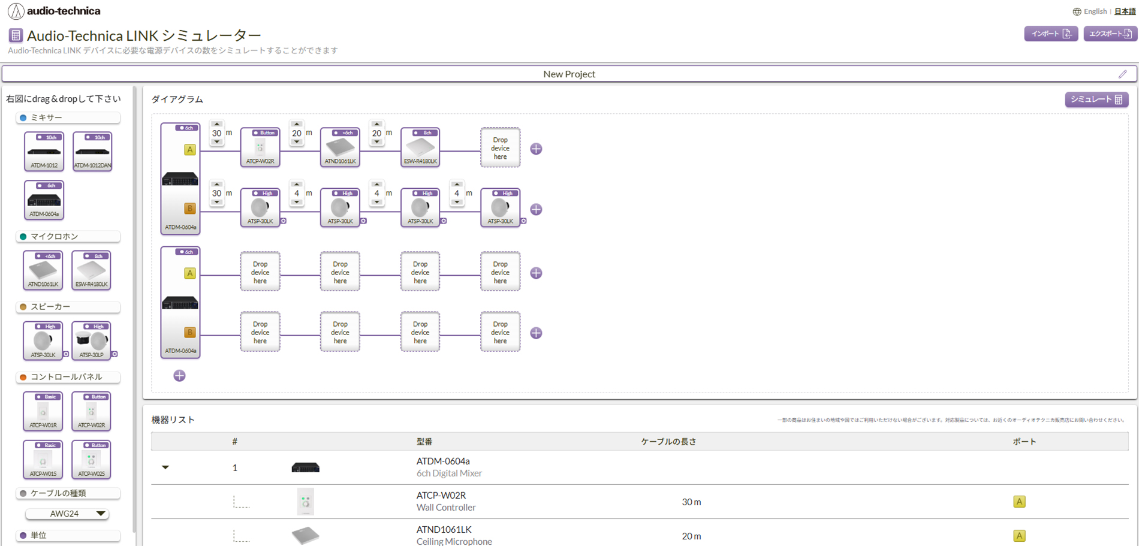Click the エクスポート button
1139x546 pixels.
pos(1110,34)
